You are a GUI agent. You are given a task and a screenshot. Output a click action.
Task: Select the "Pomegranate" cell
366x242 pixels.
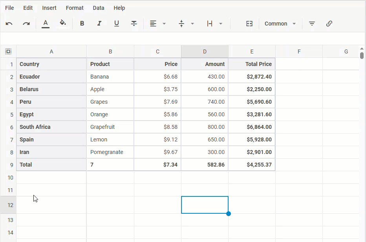[x=110, y=152]
